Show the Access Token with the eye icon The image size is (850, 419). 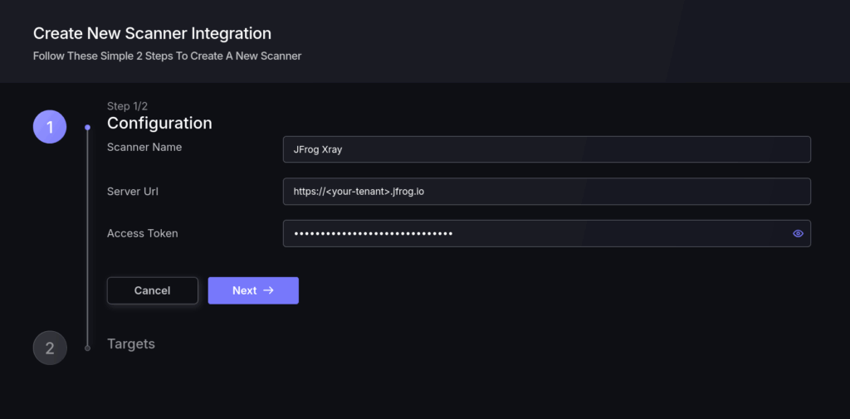[x=798, y=234]
